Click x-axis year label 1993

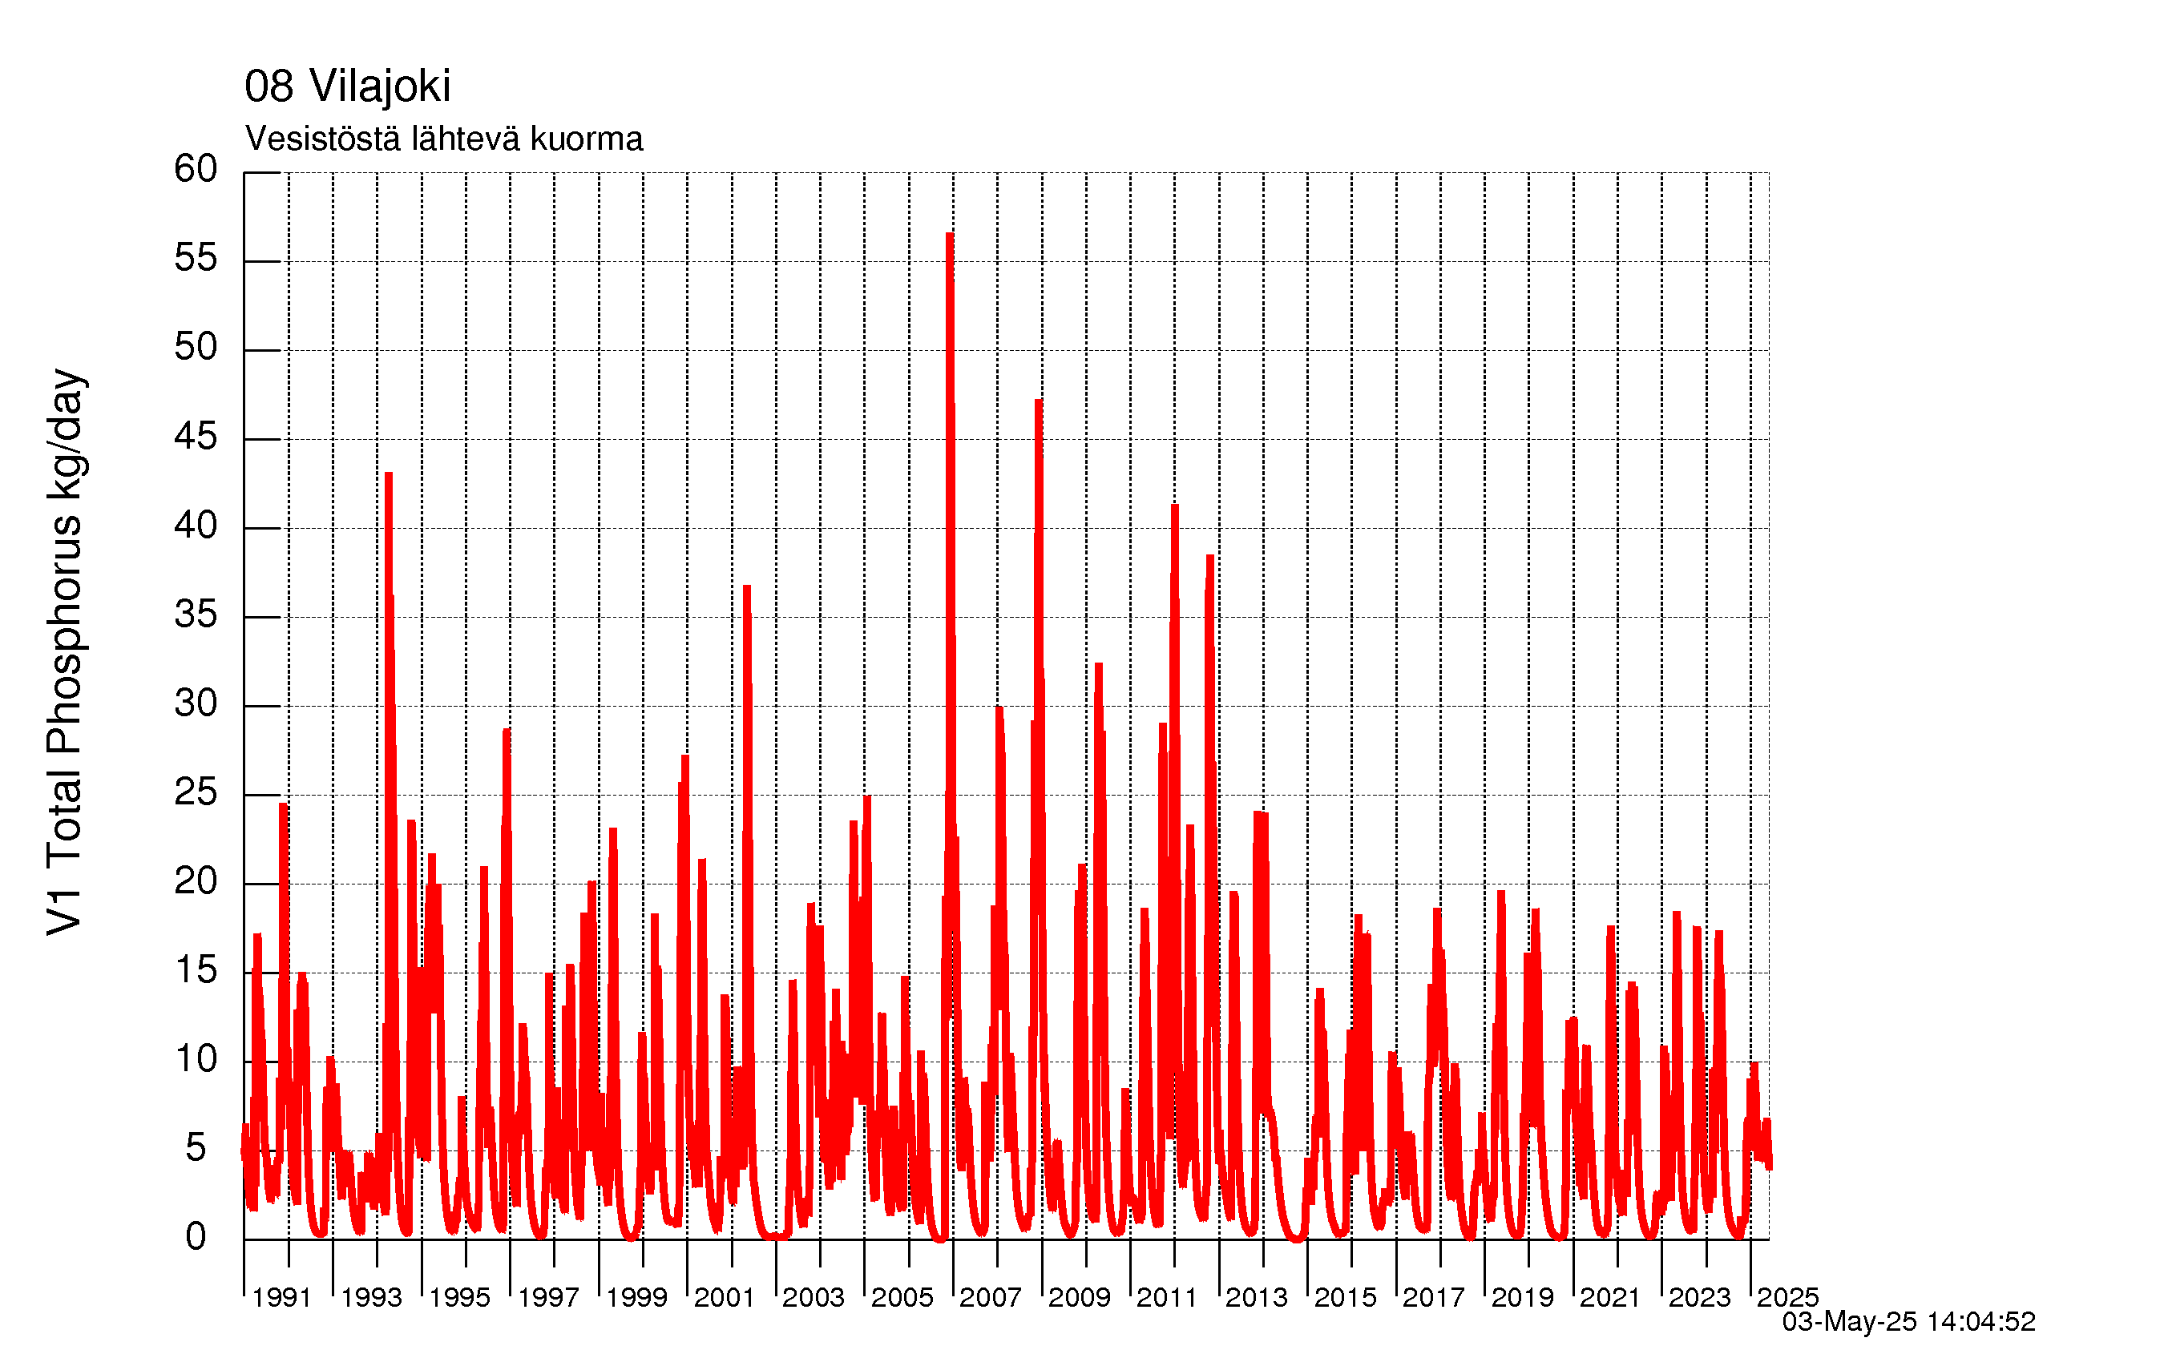coord(371,1297)
